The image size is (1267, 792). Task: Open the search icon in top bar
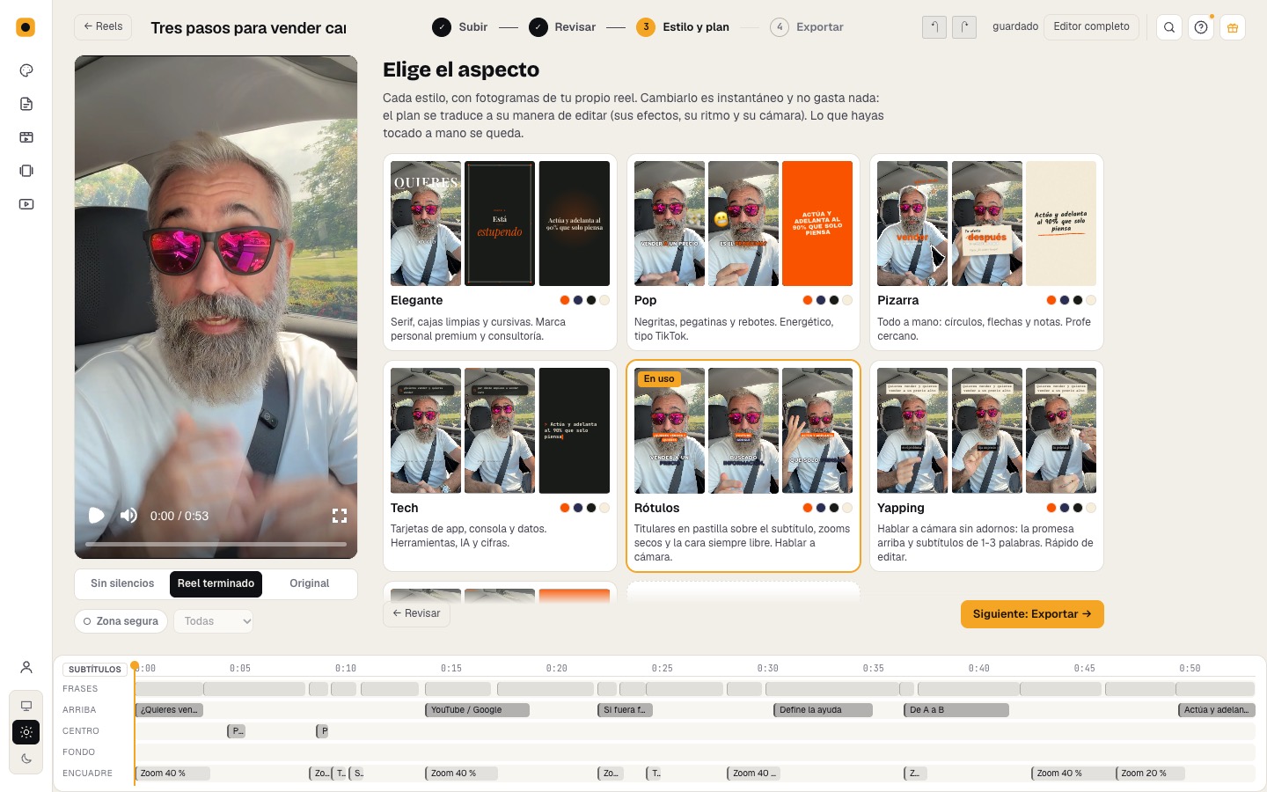pyautogui.click(x=1169, y=27)
